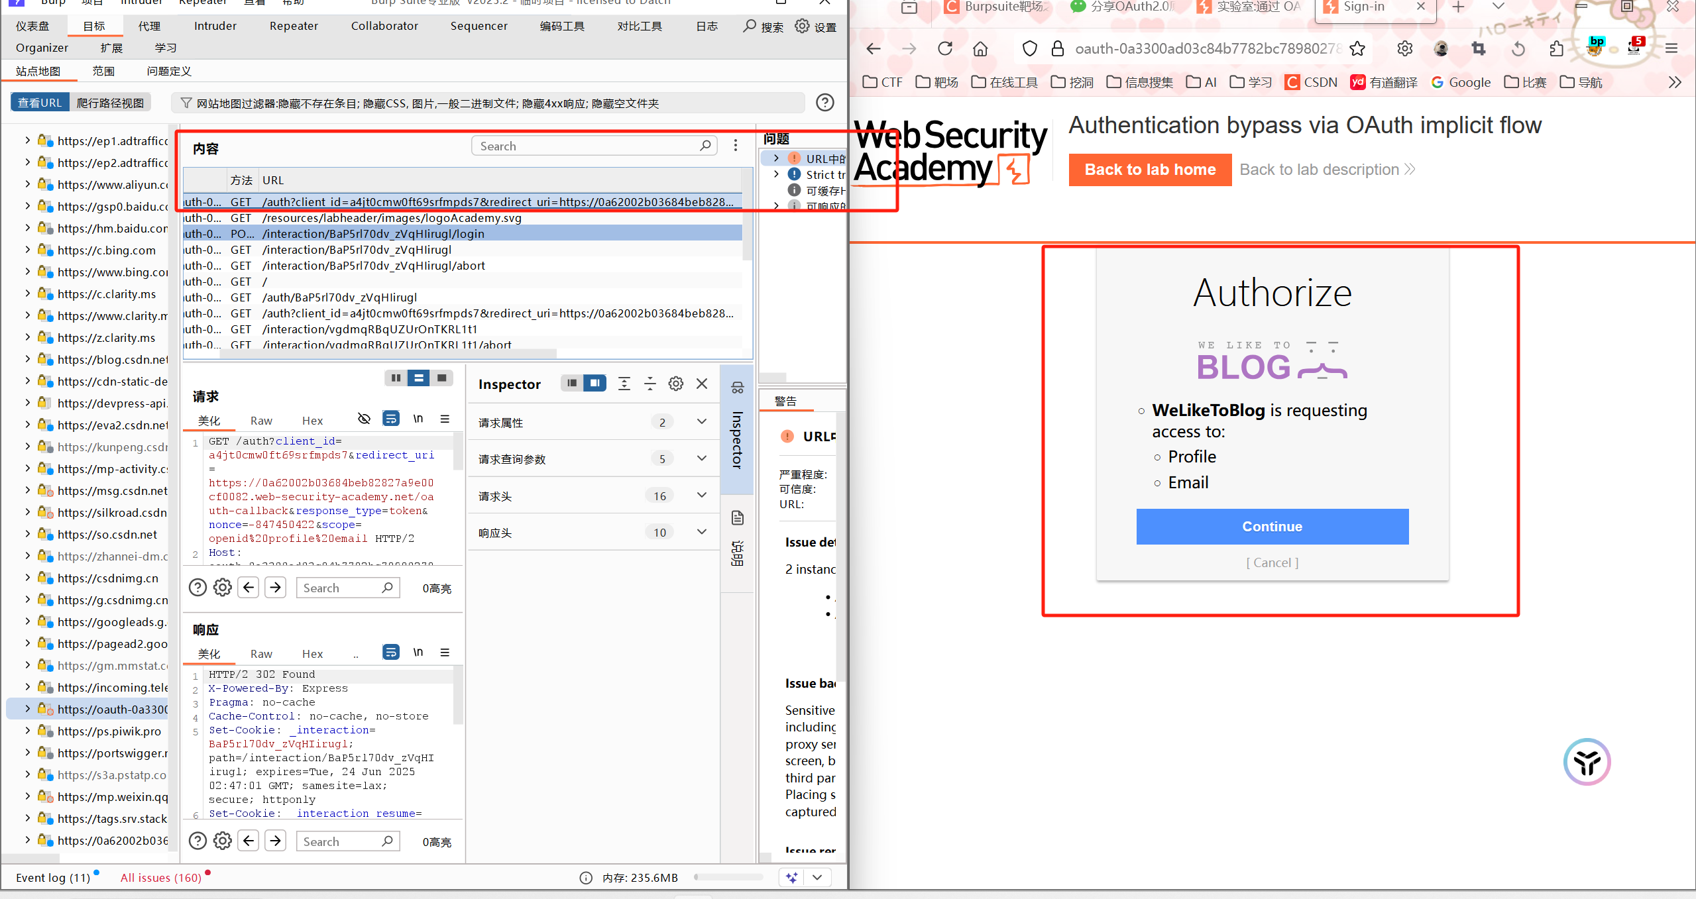Expand the https://c.bing.com tree node
The height and width of the screenshot is (899, 1696).
tap(27, 250)
